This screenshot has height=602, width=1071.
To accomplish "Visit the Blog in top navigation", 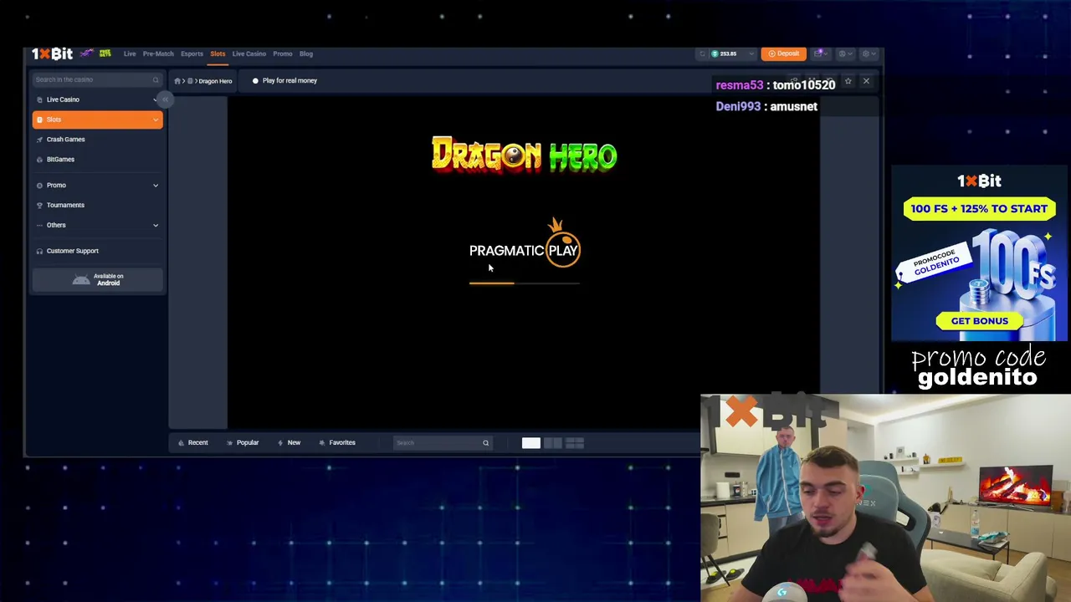I will pos(306,54).
